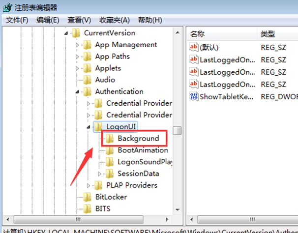Sort by the 名称 column header
Screen dimensions: 298x233
click(x=198, y=34)
